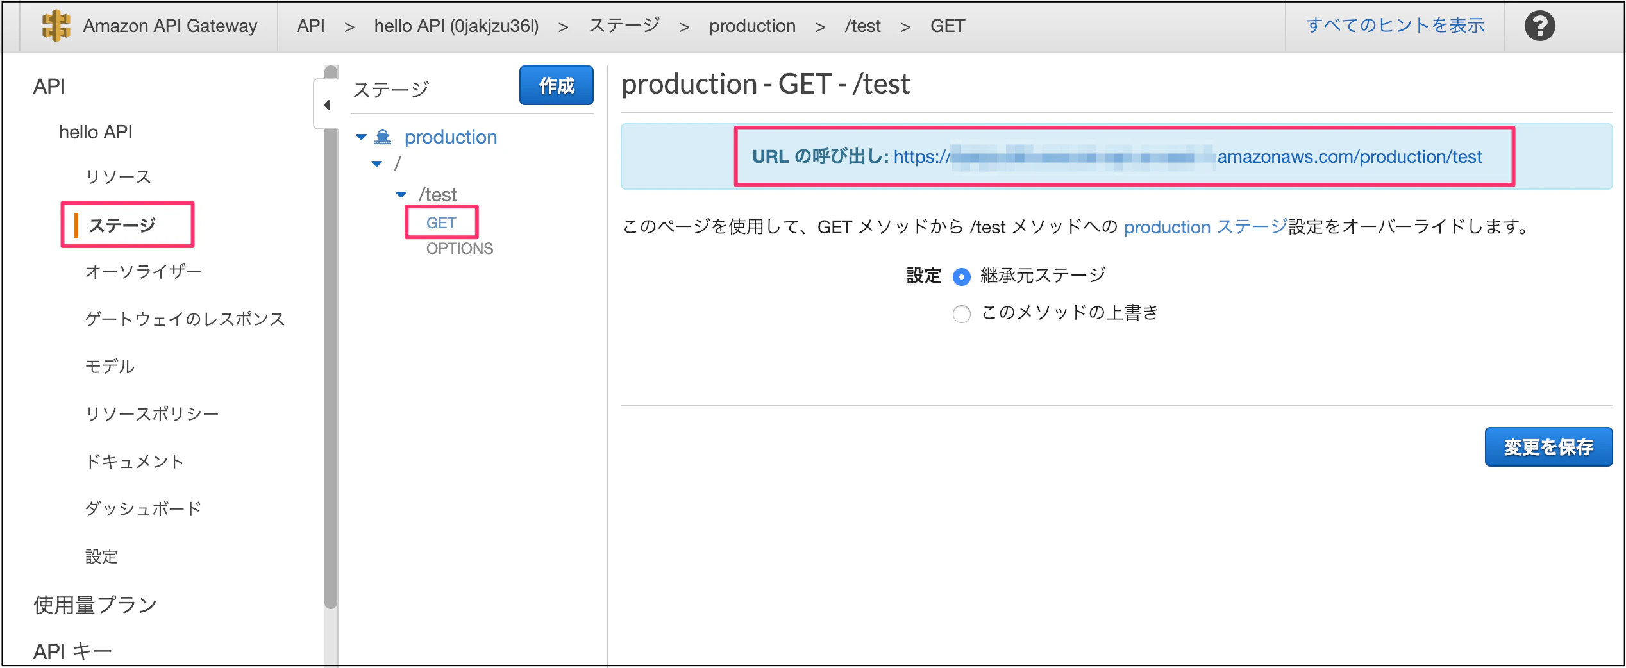
Task: Open the invoke URL link
Action: click(1187, 156)
